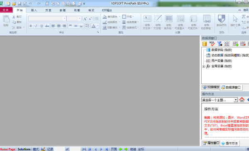
Task: Click the Draw Dynamic Table icon
Action: click(207, 18)
